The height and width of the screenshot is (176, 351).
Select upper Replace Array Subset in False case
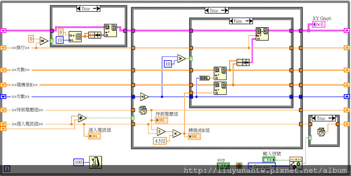pyautogui.click(x=220, y=73)
